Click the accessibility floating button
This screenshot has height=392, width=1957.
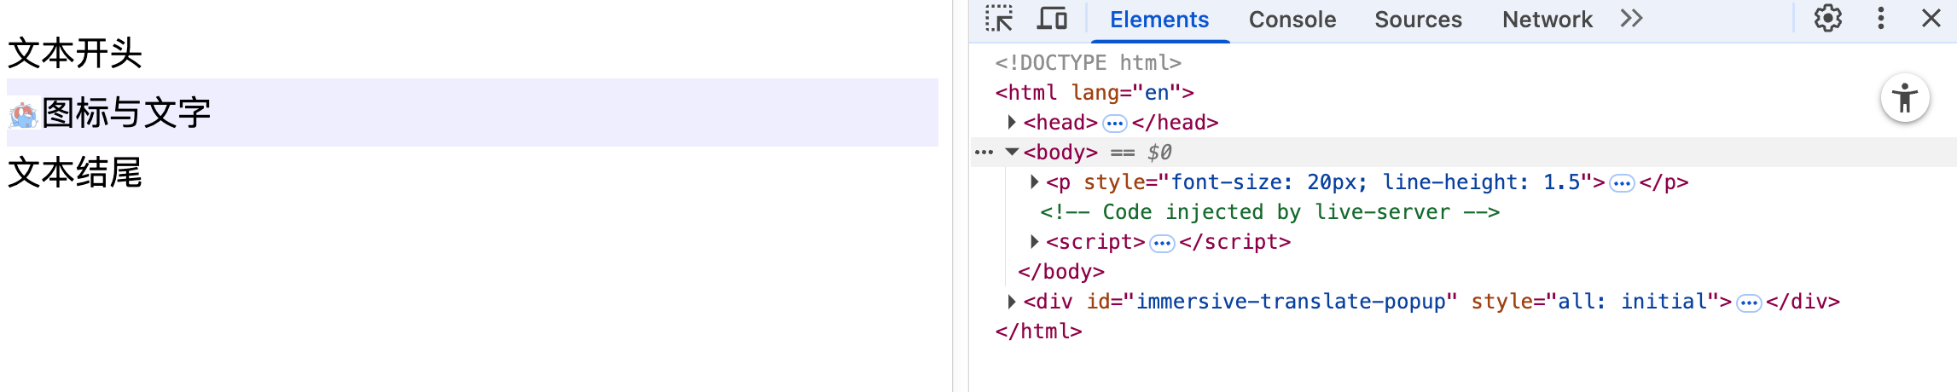pos(1905,99)
